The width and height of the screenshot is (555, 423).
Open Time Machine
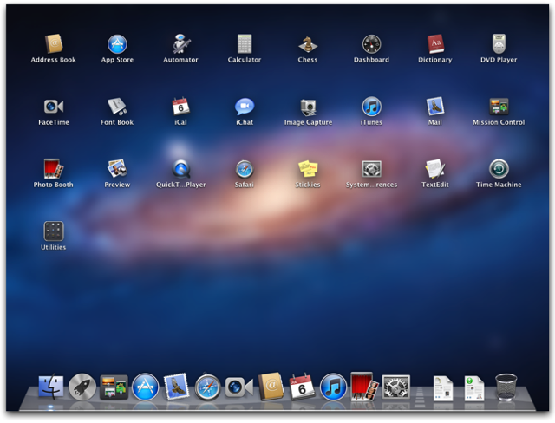(499, 169)
